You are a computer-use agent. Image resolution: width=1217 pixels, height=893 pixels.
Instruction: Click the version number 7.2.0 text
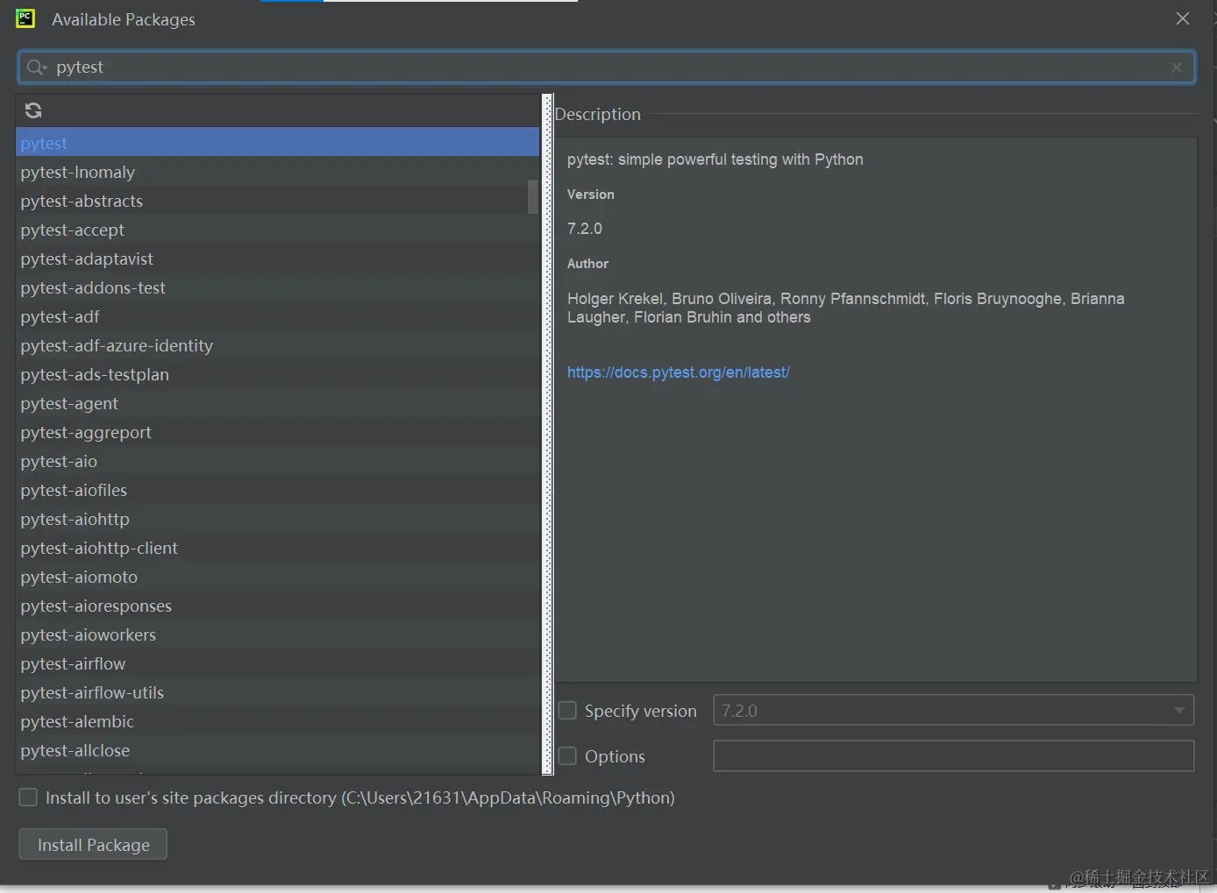click(585, 229)
